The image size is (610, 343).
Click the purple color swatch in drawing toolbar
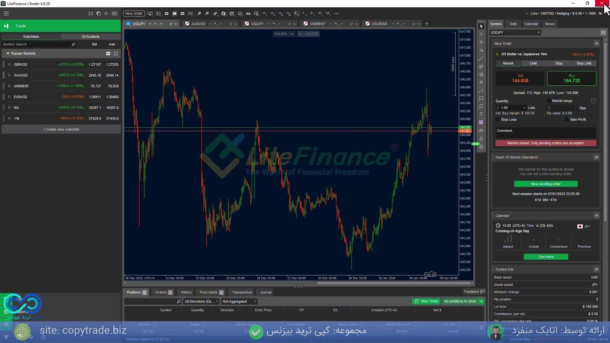point(481,122)
